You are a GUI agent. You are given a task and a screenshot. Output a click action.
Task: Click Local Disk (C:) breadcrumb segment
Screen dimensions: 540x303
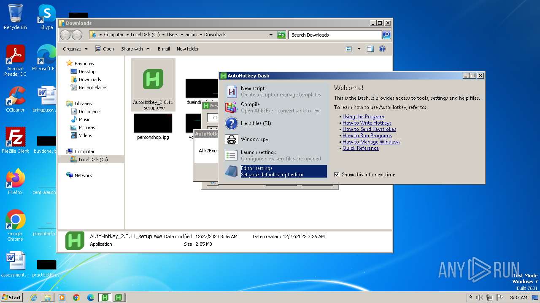point(145,35)
